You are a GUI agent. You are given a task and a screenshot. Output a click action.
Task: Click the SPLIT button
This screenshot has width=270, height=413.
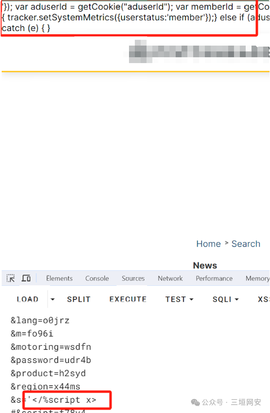coord(79,299)
